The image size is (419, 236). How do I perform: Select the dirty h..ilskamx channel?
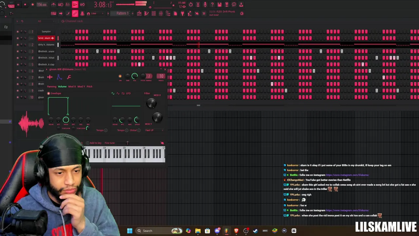(46, 45)
